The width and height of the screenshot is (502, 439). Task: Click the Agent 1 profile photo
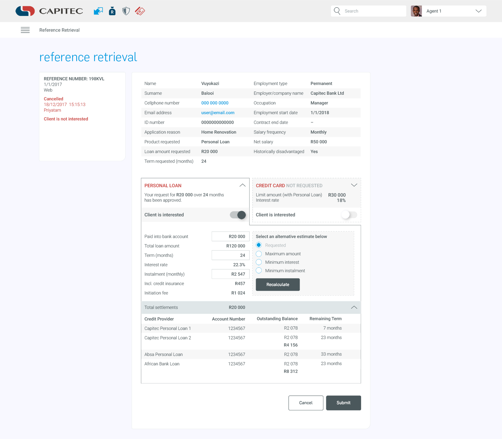[x=416, y=11]
